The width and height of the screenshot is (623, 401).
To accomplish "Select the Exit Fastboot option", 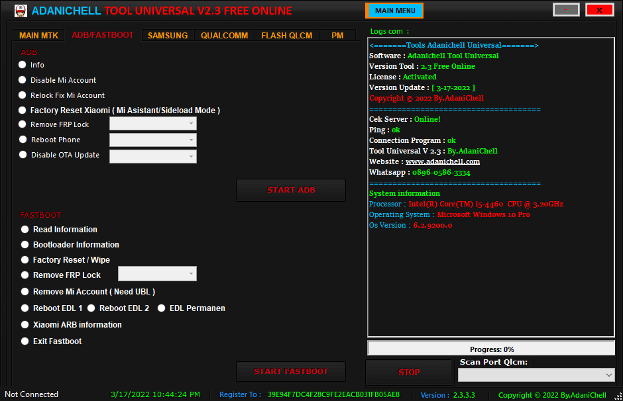I will click(x=25, y=341).
